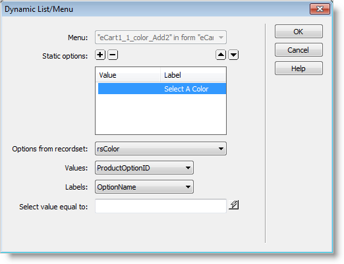Remove static option with minus icon
This screenshot has height=264, width=344.
(113, 55)
